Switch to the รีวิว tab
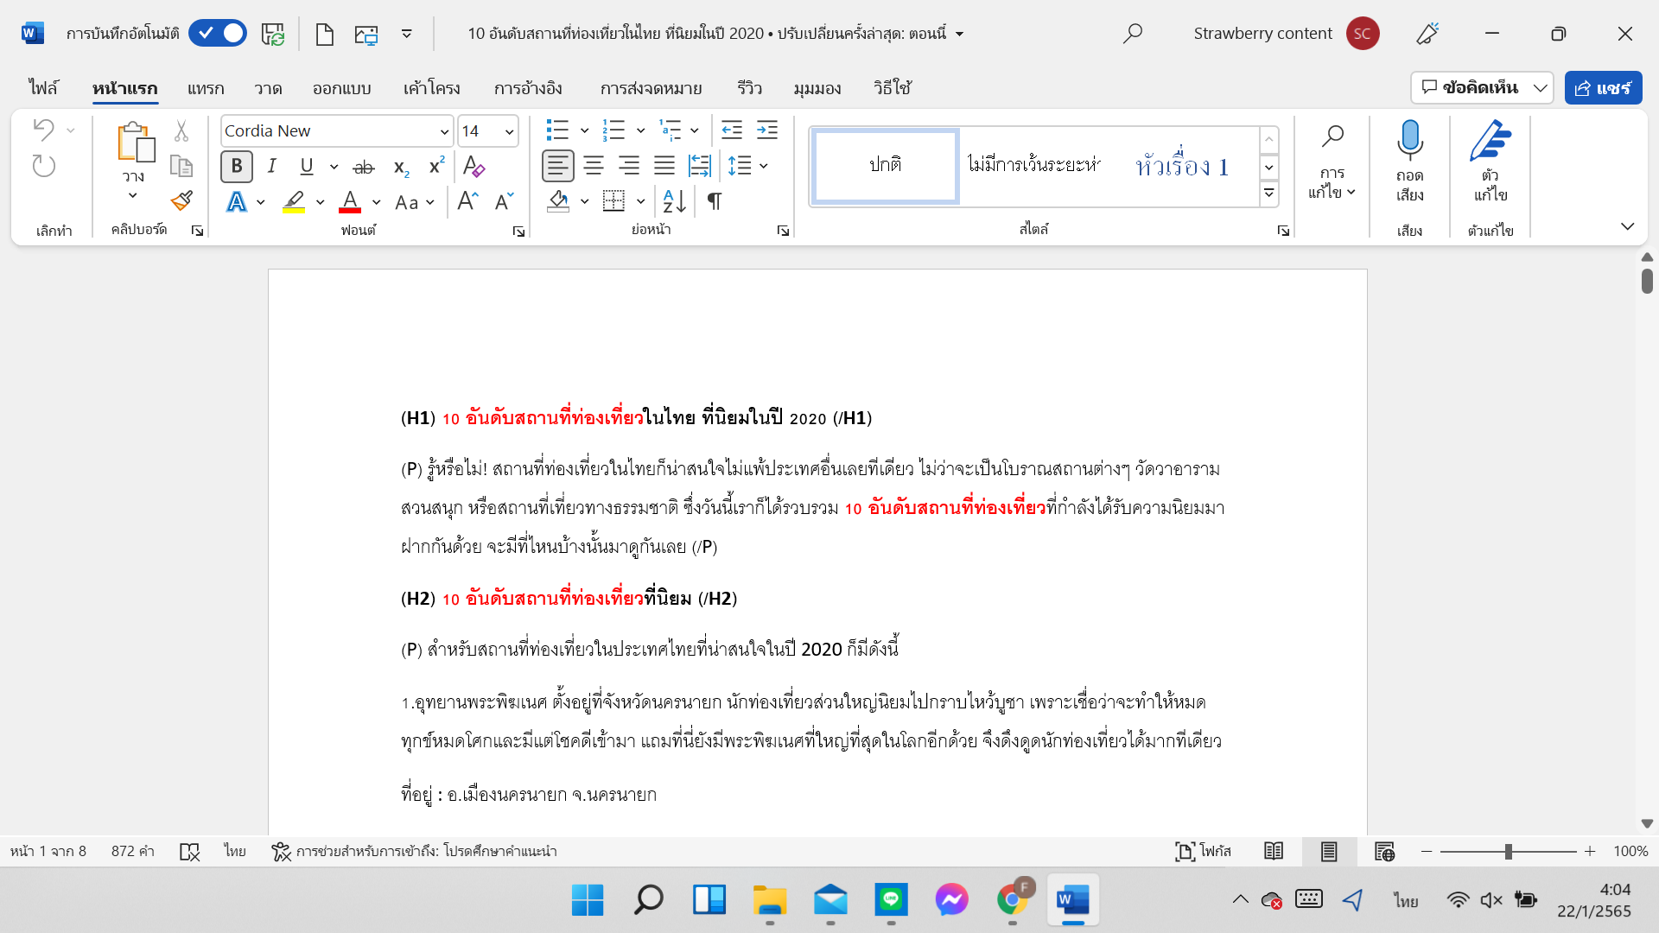 (749, 88)
